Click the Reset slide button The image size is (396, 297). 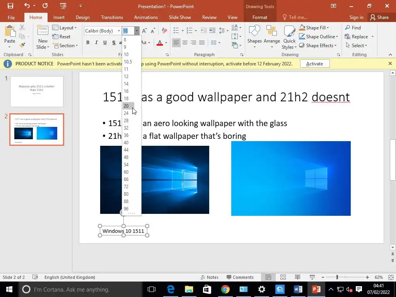pos(61,37)
